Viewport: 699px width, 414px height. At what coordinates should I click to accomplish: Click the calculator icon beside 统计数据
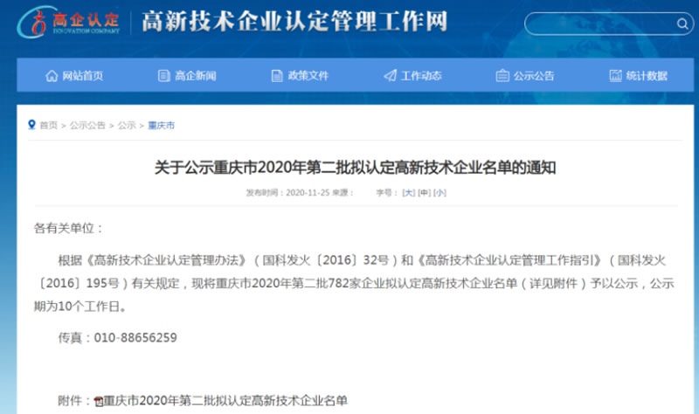pyautogui.click(x=616, y=76)
